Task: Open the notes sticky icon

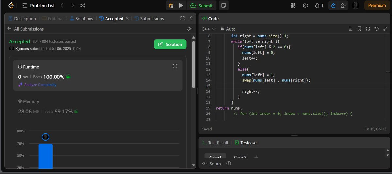Action: pyautogui.click(x=224, y=6)
